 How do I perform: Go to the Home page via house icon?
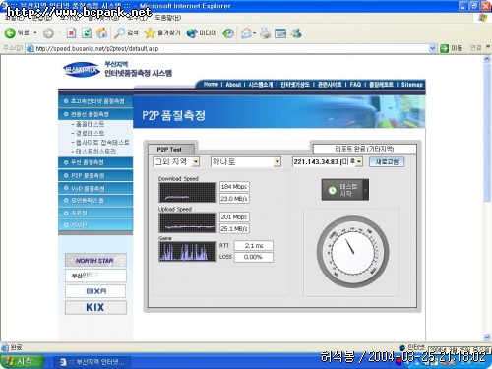point(102,32)
